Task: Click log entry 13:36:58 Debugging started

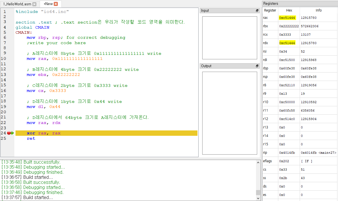Action: [33, 188]
